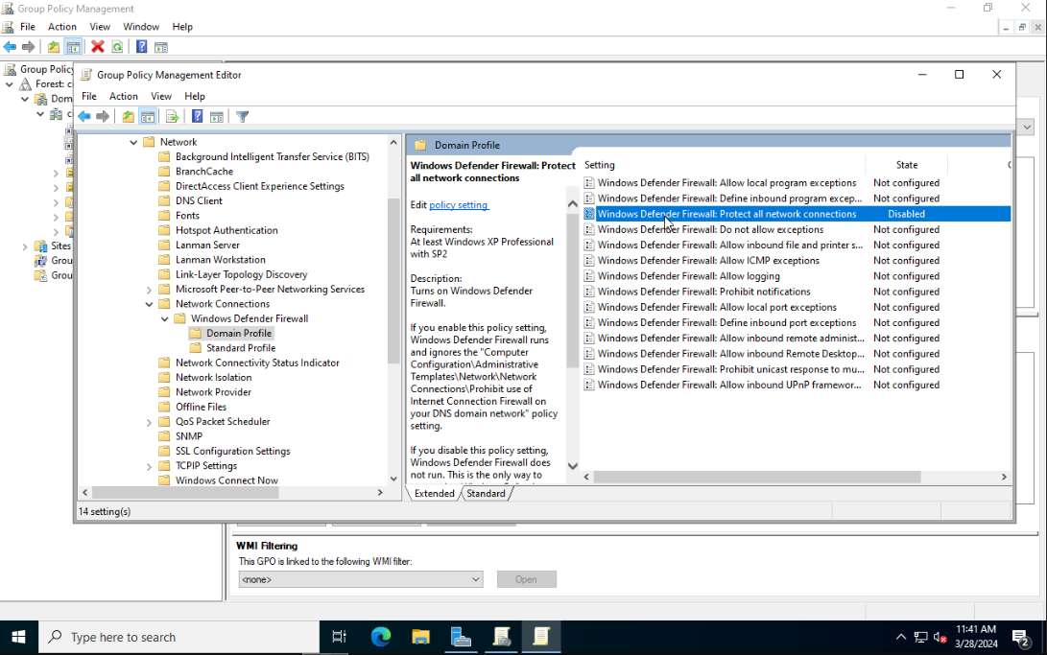
Task: Click the Setting column header
Action: [x=724, y=165]
